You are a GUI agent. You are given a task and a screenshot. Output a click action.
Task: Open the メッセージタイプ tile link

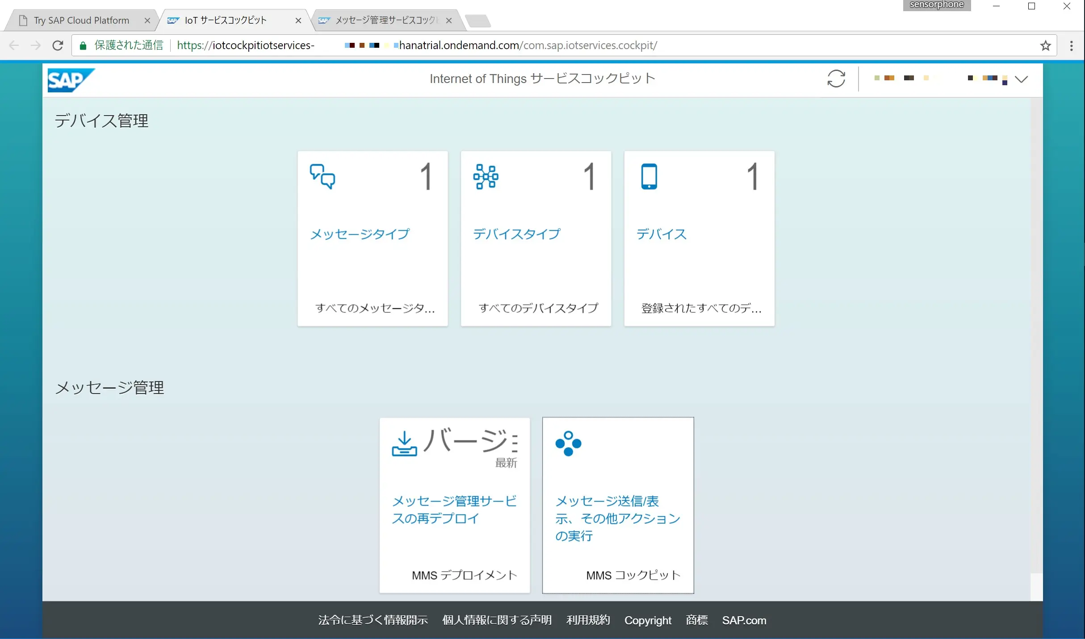click(x=360, y=234)
